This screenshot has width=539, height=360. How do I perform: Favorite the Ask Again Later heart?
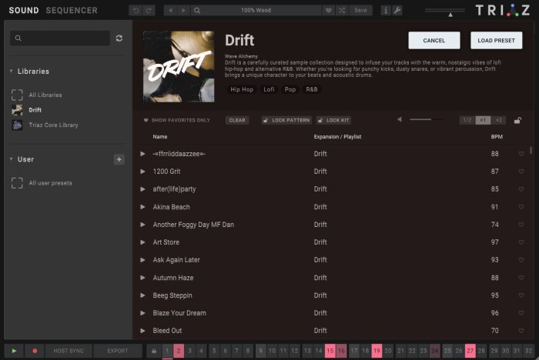coord(521,260)
